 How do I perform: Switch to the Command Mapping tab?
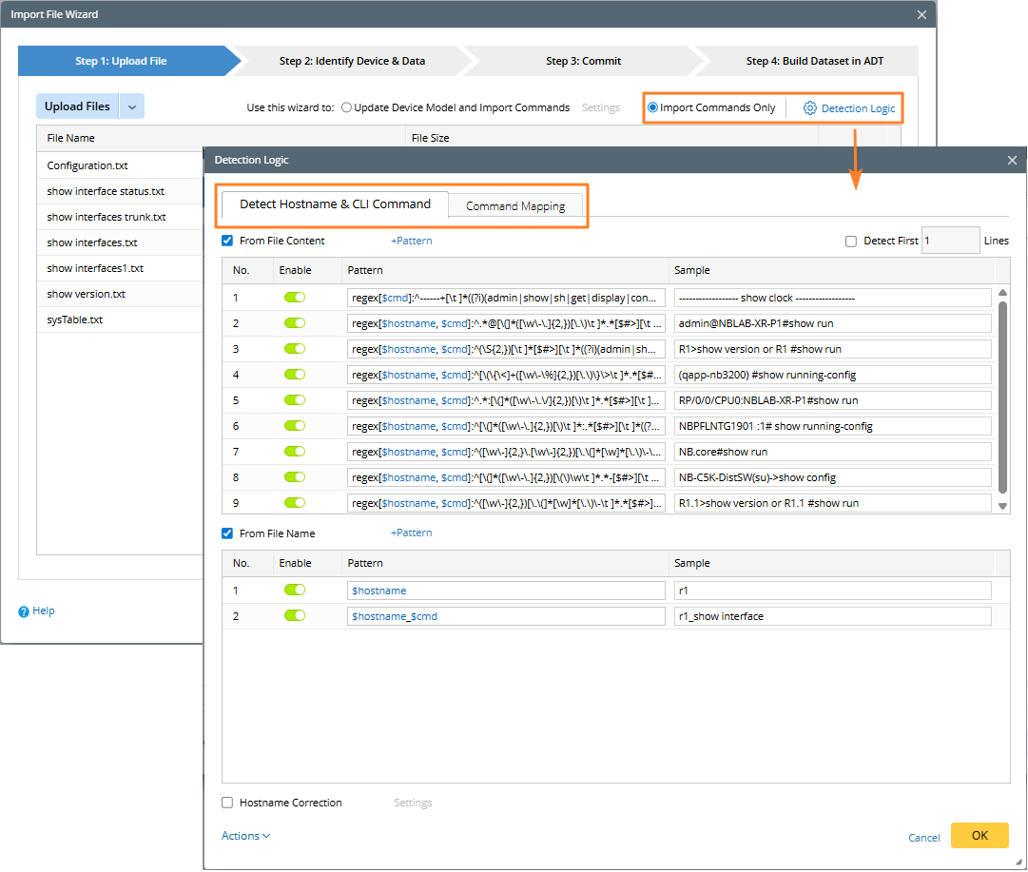[515, 206]
